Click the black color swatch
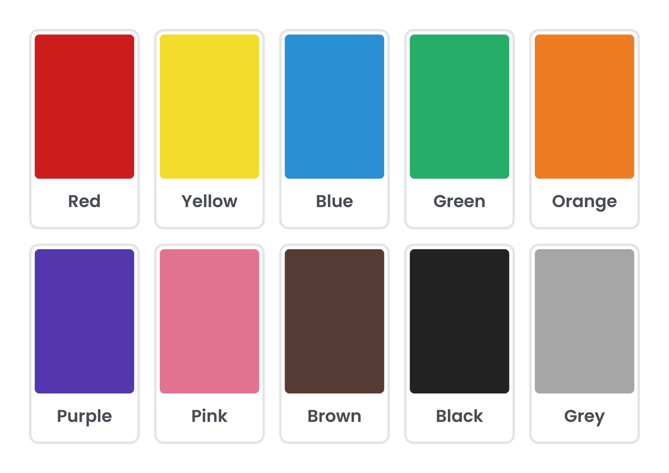Screen dimensions: 669x473 click(x=459, y=321)
